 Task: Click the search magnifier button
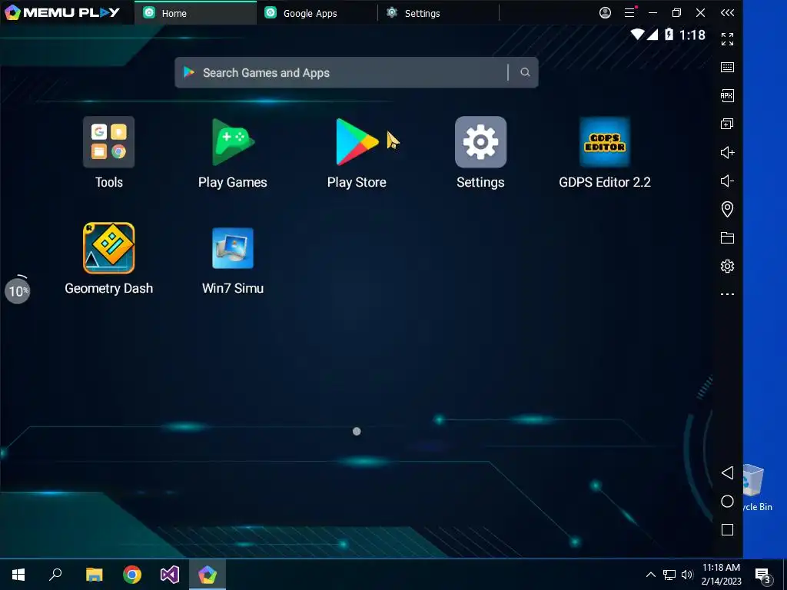524,73
